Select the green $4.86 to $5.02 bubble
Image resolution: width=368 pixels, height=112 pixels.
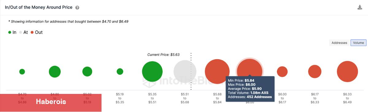(55, 71)
